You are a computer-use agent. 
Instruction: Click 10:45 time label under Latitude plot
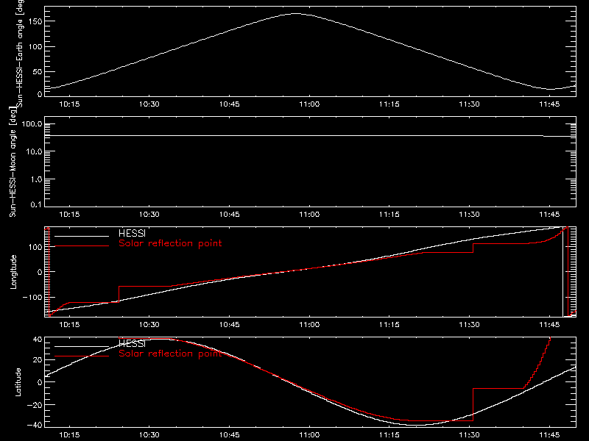click(x=230, y=435)
